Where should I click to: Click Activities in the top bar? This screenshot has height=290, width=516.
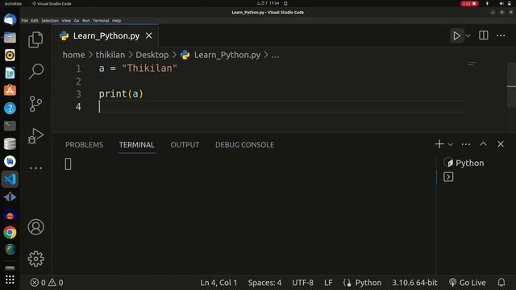[x=13, y=3]
